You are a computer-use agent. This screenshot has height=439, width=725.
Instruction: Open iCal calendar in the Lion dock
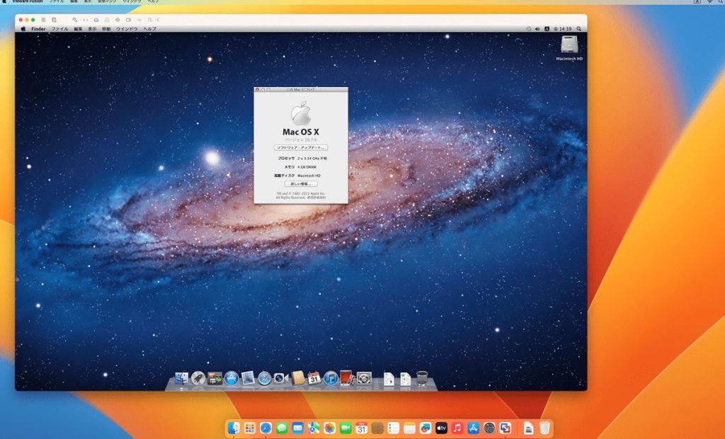(314, 378)
